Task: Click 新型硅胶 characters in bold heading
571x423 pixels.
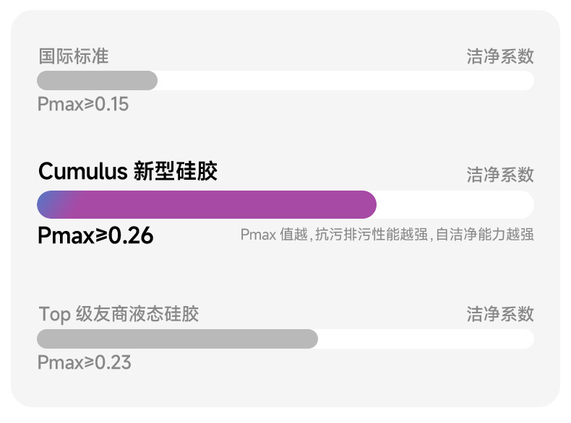Action: pyautogui.click(x=176, y=171)
